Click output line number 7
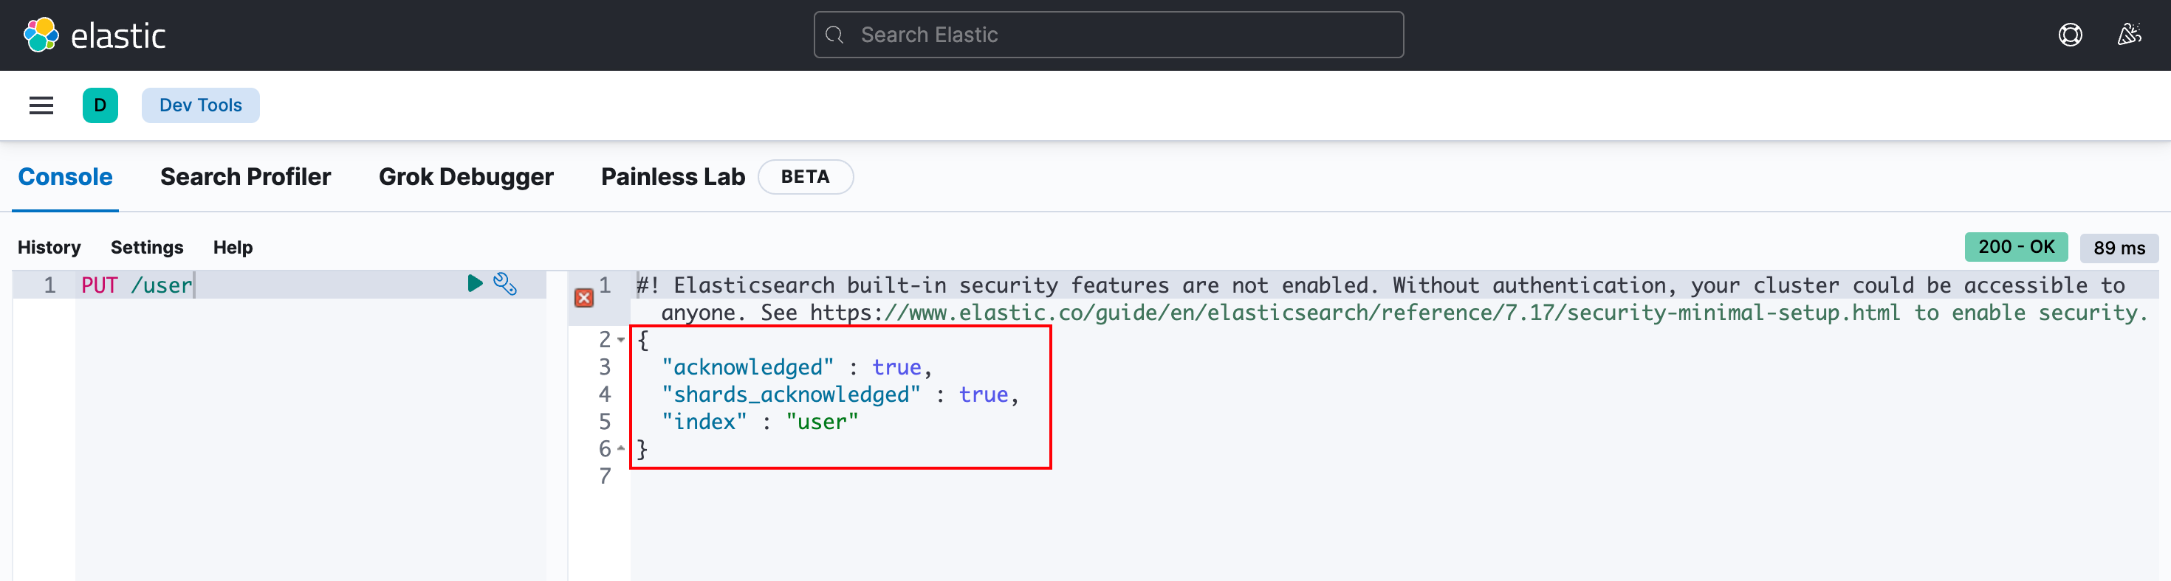This screenshot has height=581, width=2171. coord(604,476)
